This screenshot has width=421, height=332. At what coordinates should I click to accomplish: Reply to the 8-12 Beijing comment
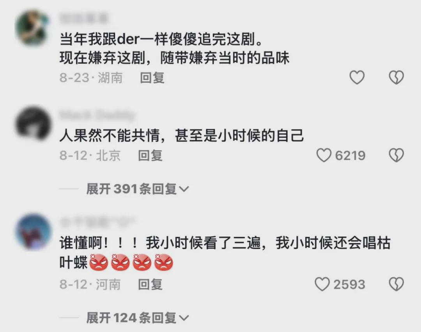point(150,156)
